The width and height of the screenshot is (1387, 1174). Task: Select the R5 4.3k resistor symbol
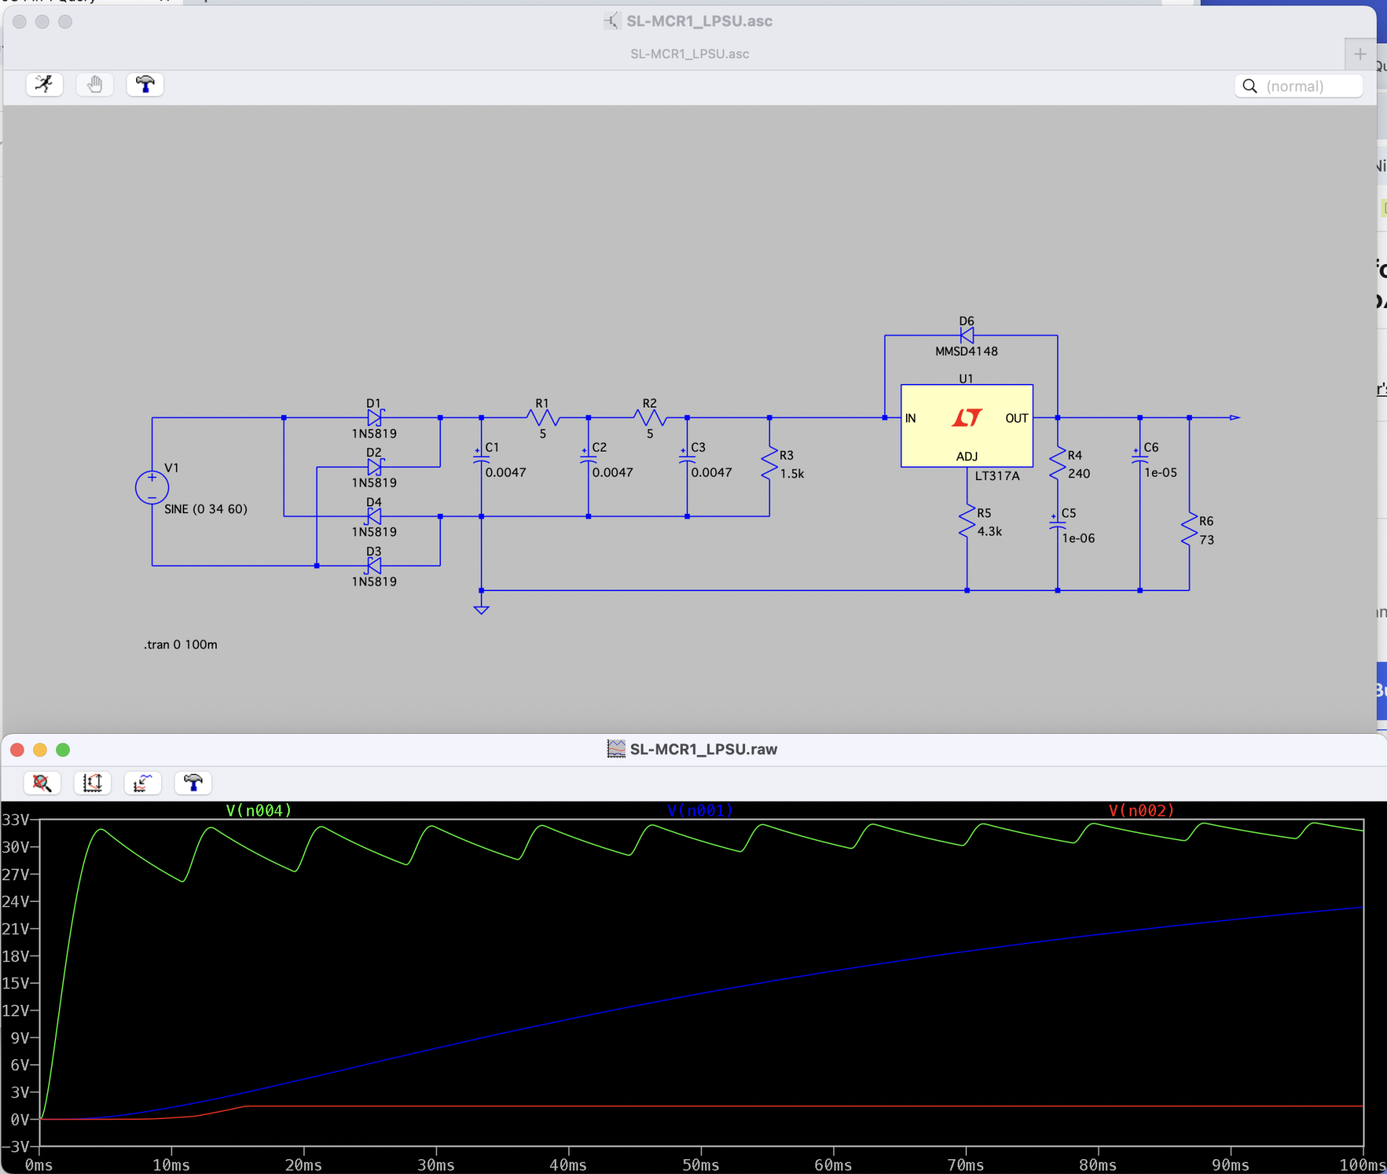[967, 521]
